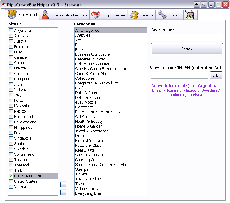This screenshot has width=230, height=203.
Task: Click the eBay app icon in title bar
Action: click(4, 4)
